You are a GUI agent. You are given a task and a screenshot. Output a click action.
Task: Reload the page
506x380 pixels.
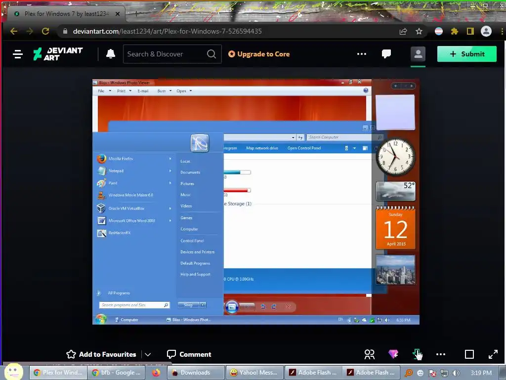tap(45, 31)
